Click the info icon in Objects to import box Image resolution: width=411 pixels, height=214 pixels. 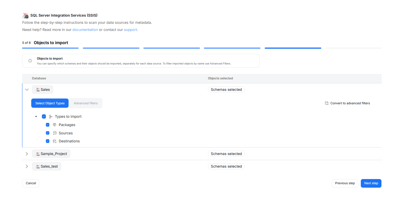30,61
